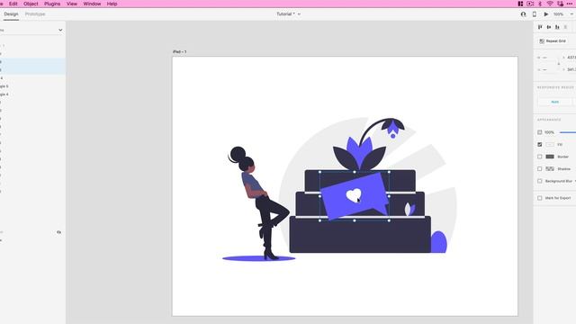Switch to the Prototype tab
576x324 pixels.
click(x=35, y=14)
